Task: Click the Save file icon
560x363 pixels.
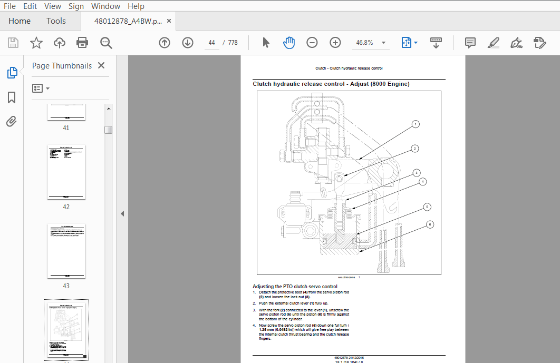Action: 13,43
